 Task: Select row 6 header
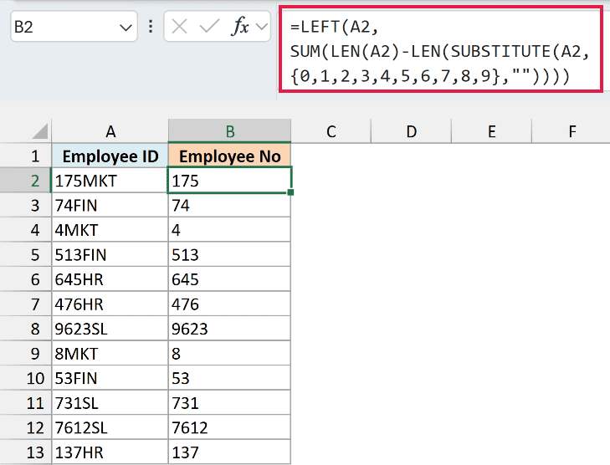(x=26, y=279)
